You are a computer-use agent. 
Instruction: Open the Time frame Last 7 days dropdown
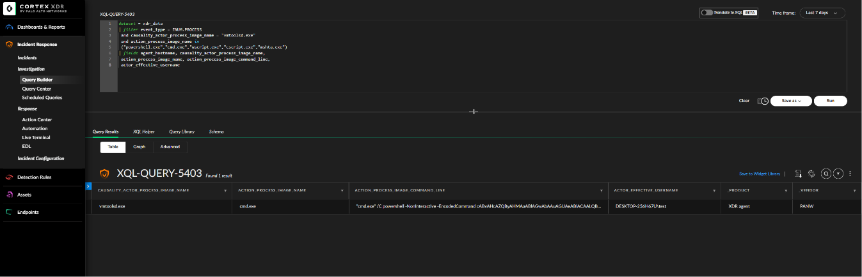click(822, 13)
